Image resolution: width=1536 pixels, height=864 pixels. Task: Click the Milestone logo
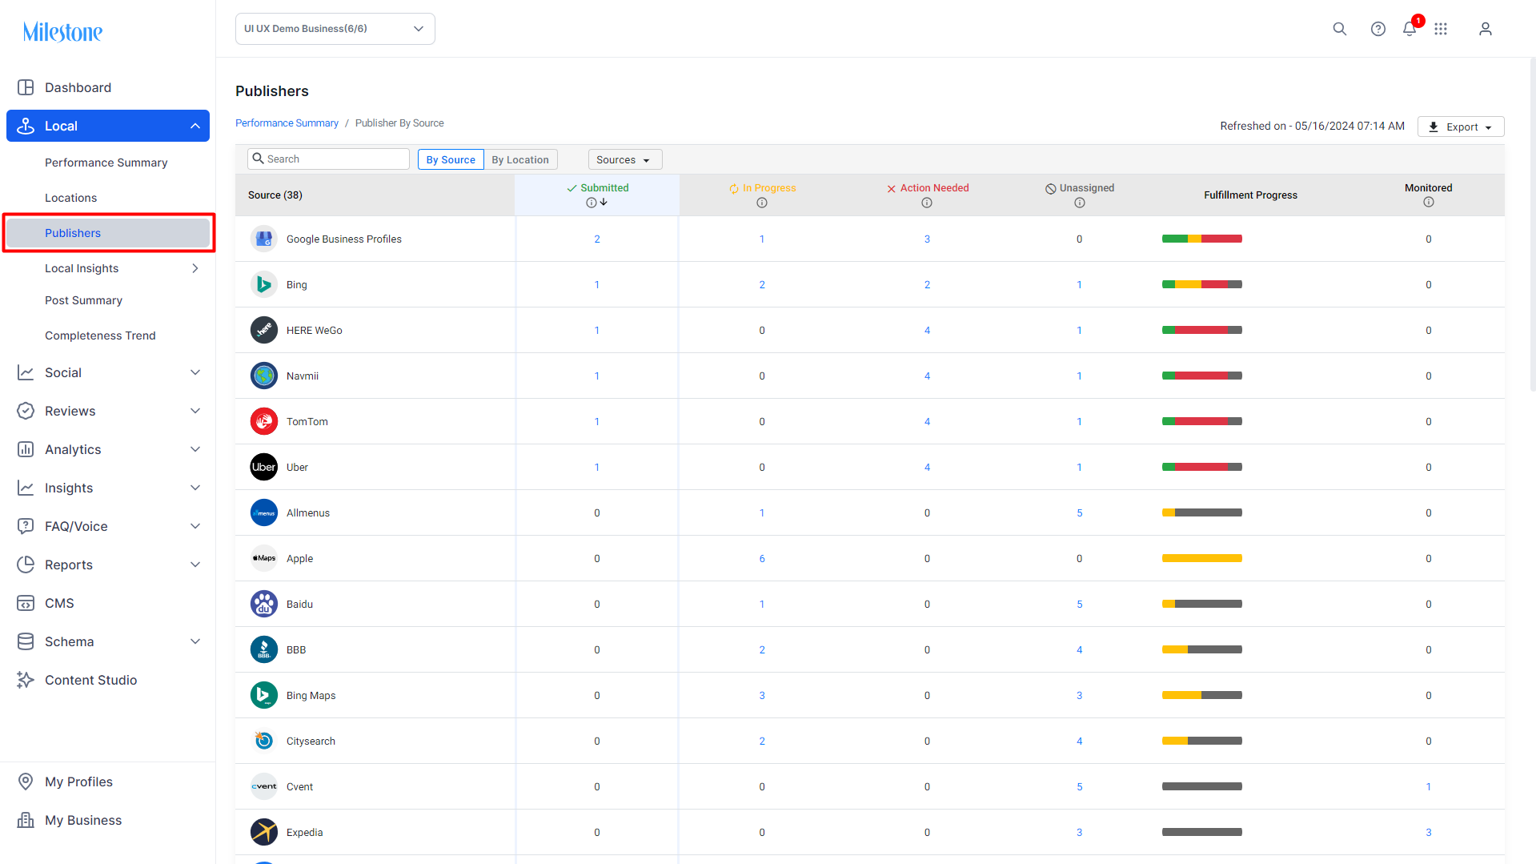[x=62, y=32]
